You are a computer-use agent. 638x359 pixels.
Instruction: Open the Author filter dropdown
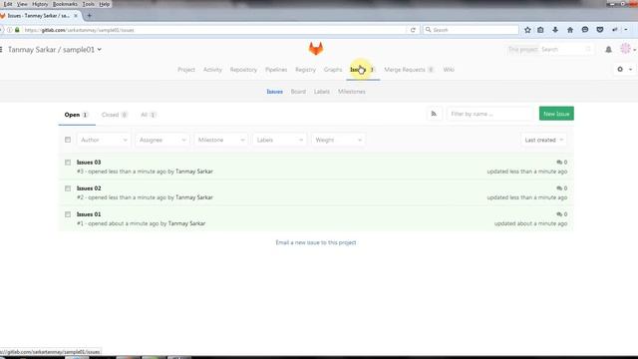click(104, 140)
